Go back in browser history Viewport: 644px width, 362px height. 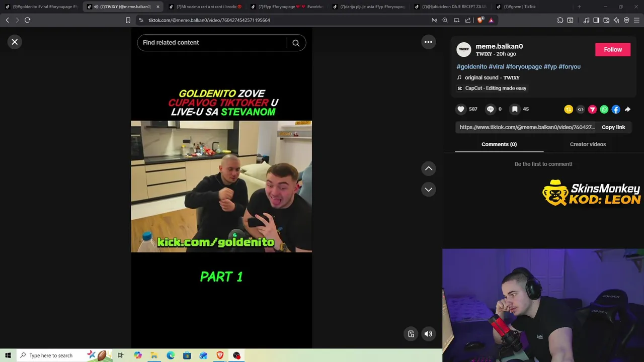pos(7,20)
